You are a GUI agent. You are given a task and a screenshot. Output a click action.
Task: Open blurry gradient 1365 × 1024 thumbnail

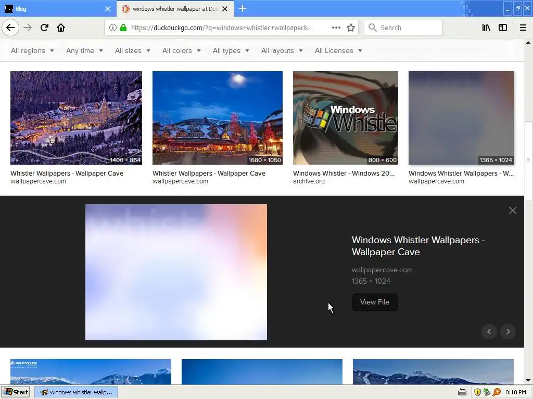click(461, 118)
